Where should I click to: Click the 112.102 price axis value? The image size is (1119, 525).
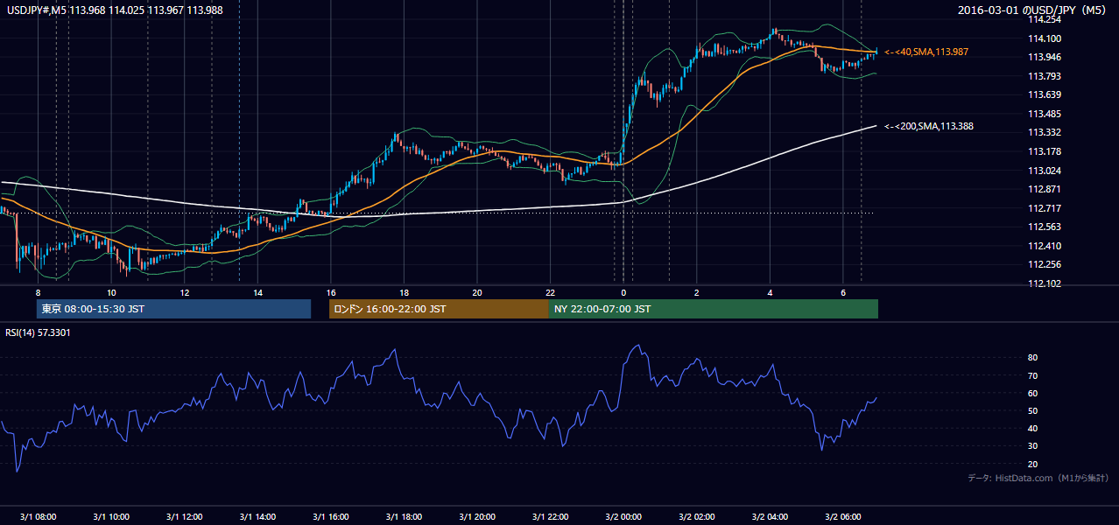1045,283
